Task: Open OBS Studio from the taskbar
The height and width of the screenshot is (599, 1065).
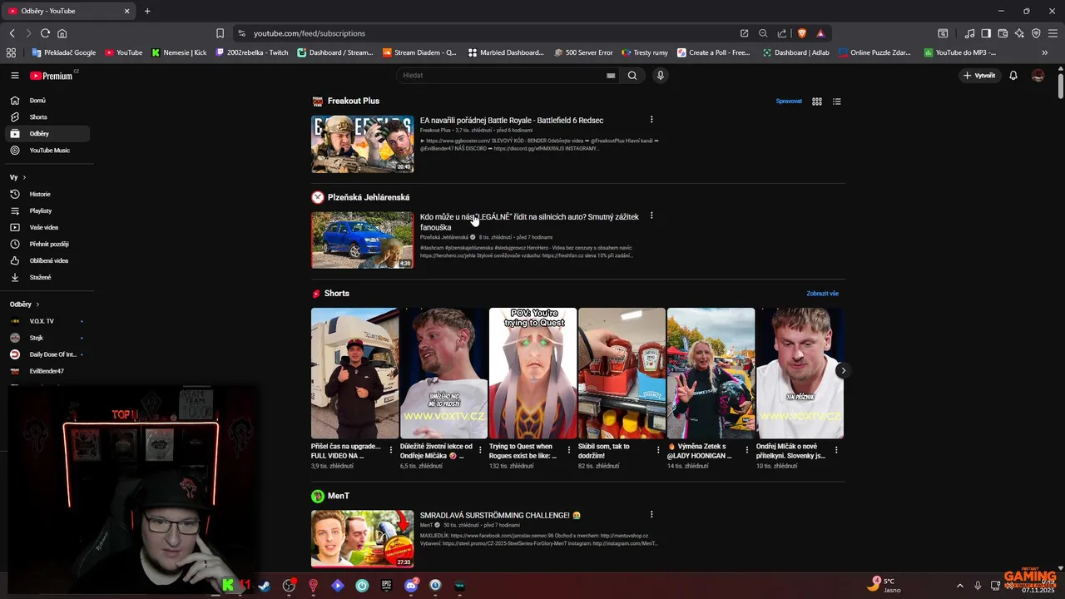Action: 289,586
